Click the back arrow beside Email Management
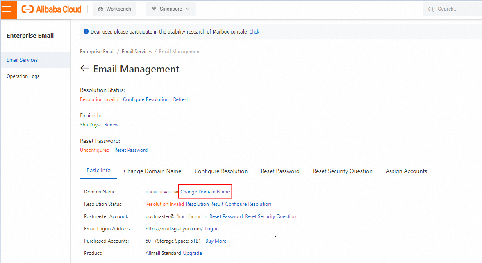The image size is (482, 263). tap(84, 69)
